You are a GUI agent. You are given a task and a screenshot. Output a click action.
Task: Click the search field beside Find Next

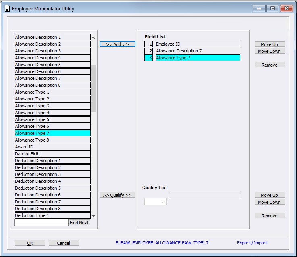click(x=41, y=223)
